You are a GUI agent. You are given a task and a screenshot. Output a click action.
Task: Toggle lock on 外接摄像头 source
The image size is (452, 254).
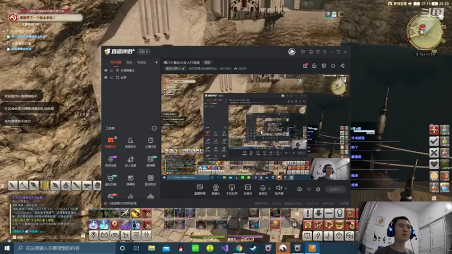point(111,70)
